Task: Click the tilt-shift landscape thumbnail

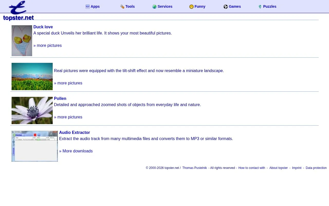Action: (x=32, y=76)
